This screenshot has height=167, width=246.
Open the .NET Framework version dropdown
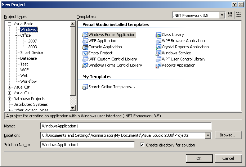[222, 15]
